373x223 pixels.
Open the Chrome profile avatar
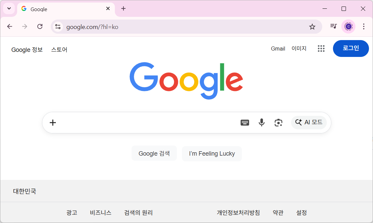(348, 27)
